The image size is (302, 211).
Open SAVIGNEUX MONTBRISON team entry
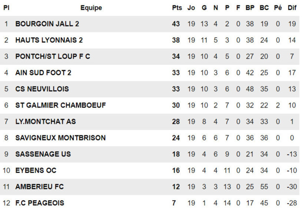tap(60, 138)
